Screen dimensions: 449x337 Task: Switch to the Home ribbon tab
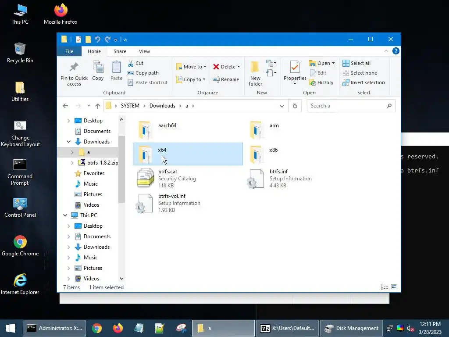(x=94, y=51)
